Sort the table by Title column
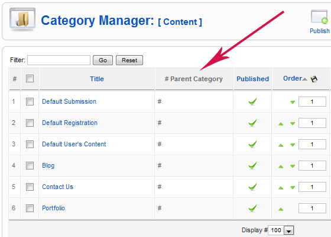 97,79
